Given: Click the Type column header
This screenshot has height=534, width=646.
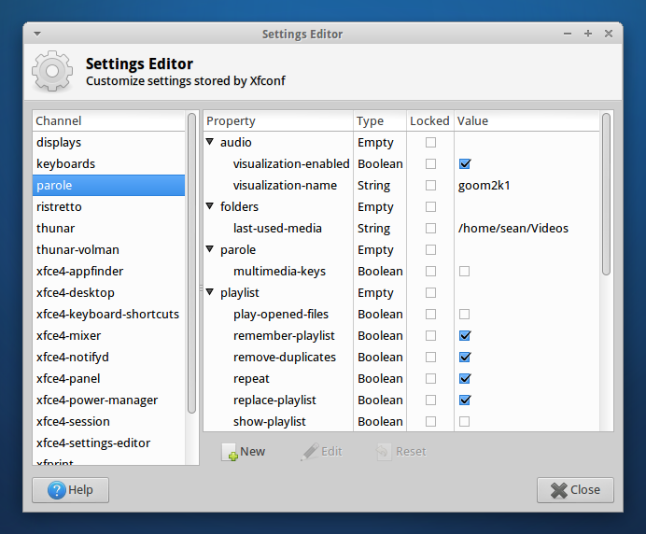Looking at the screenshot, I should pos(380,121).
